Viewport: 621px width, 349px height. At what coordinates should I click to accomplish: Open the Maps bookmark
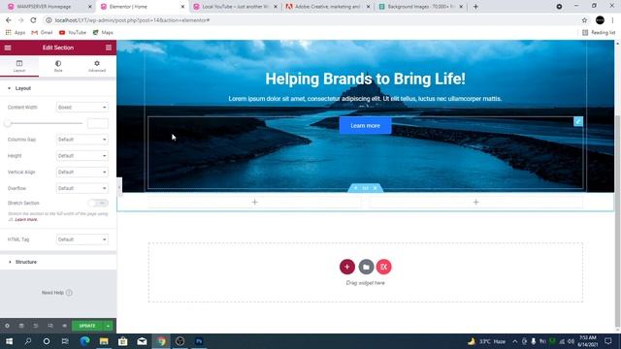(x=103, y=32)
